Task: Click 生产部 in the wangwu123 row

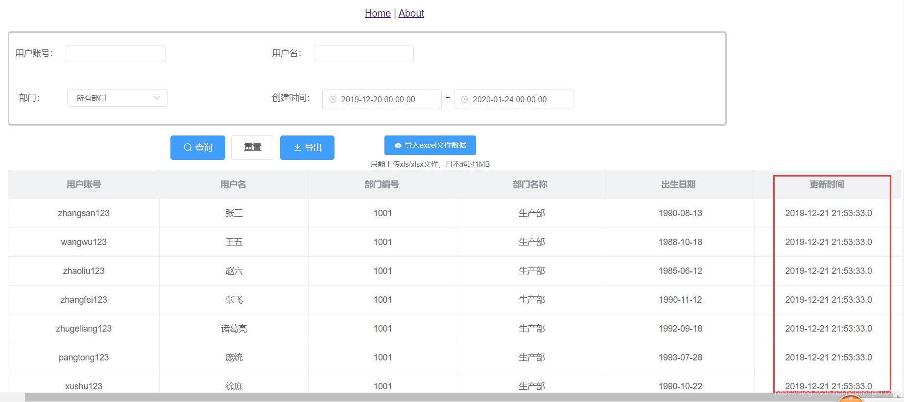Action: (532, 242)
